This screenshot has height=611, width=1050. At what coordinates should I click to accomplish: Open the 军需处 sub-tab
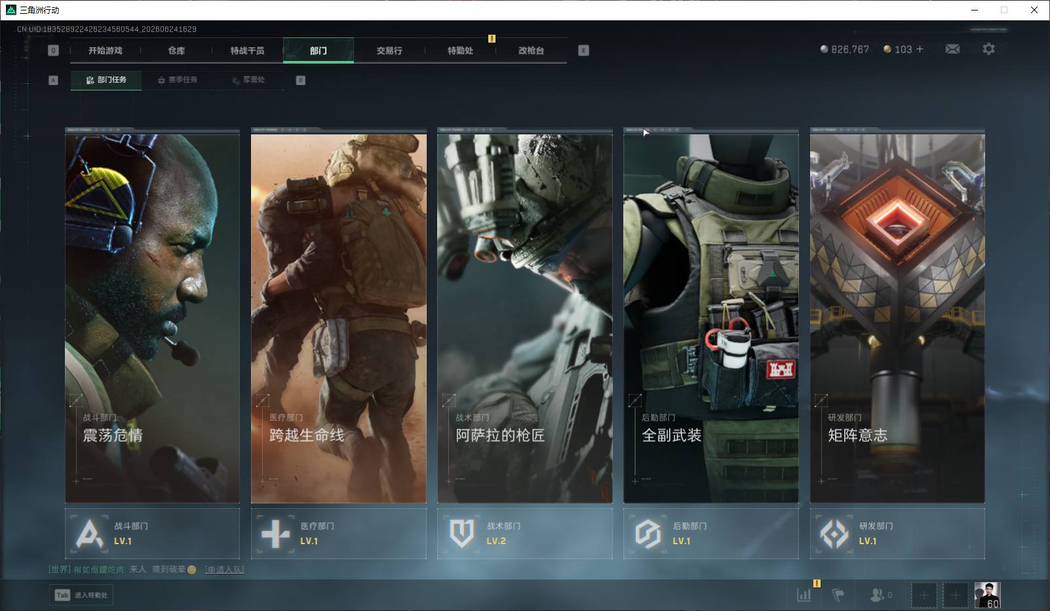click(248, 80)
